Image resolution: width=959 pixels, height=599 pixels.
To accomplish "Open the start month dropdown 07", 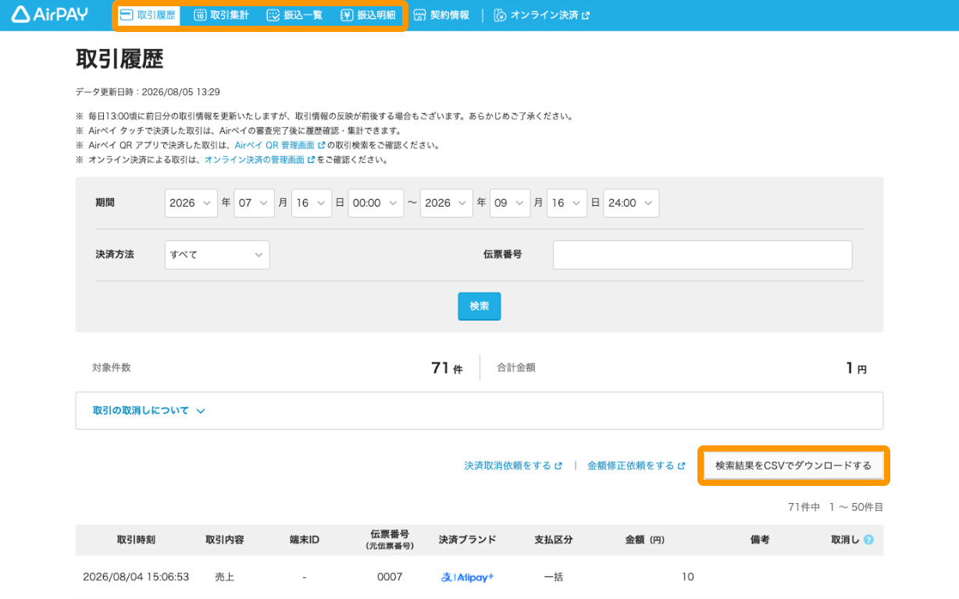I will [x=254, y=203].
